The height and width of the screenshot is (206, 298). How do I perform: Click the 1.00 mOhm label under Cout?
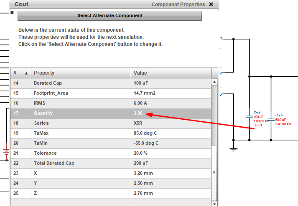tap(261, 121)
